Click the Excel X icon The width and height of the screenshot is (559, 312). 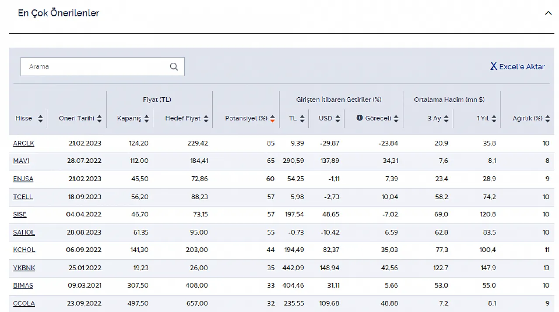(x=493, y=66)
